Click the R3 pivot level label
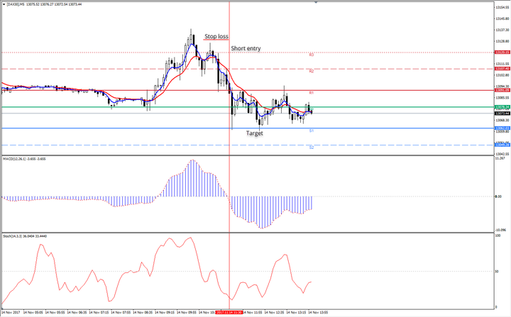511x317 pixels. pyautogui.click(x=312, y=55)
